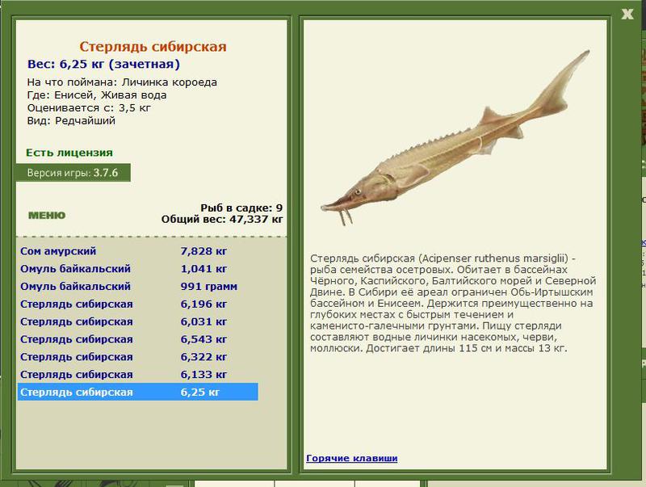Screen dimensions: 646x487
Task: Select Стерлядь сибирская 6,543 кг entry
Action: [137, 339]
